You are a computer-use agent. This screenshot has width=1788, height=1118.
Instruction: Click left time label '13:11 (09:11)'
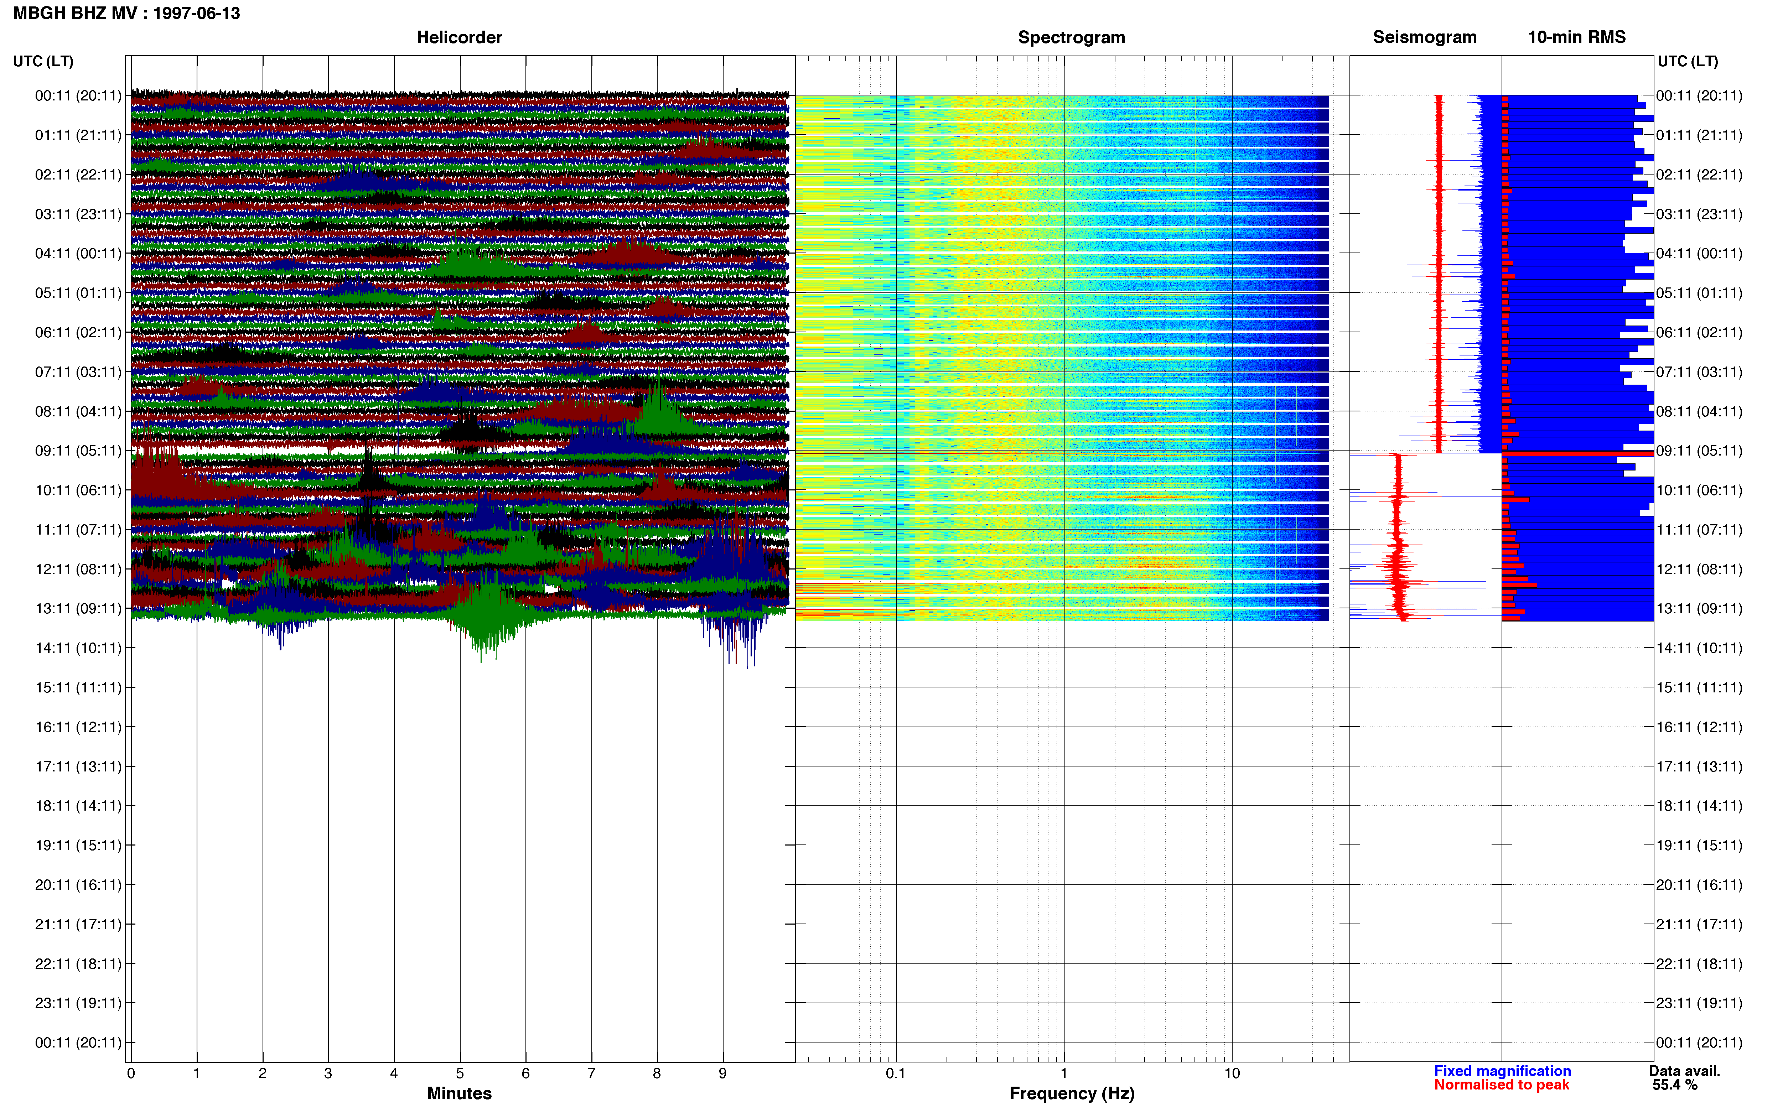[x=78, y=609]
